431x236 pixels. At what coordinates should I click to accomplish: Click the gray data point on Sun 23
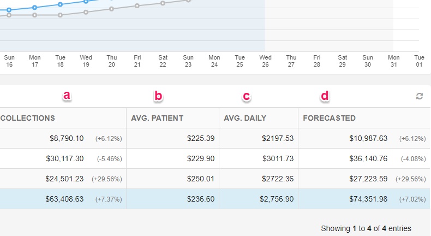pyautogui.click(x=188, y=1)
